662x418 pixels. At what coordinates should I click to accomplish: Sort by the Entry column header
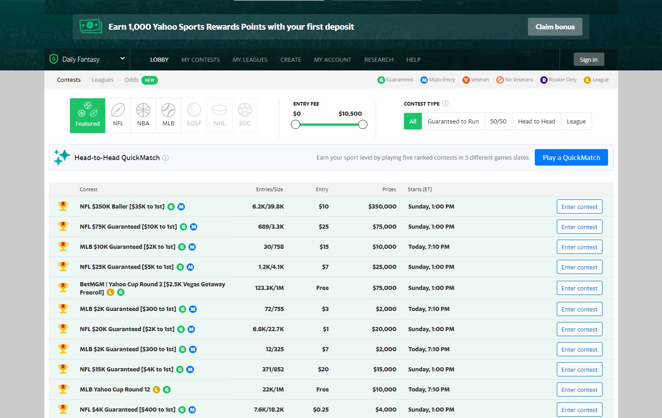(x=322, y=189)
